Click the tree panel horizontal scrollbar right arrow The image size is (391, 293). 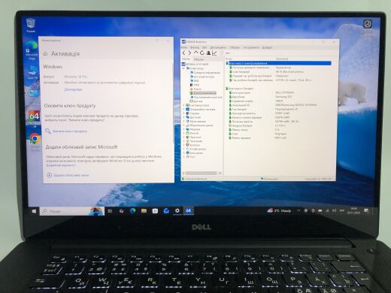[x=220, y=173]
